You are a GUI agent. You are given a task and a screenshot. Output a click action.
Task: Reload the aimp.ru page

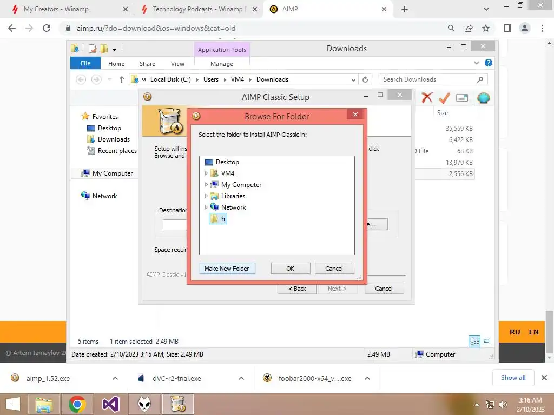(x=47, y=28)
